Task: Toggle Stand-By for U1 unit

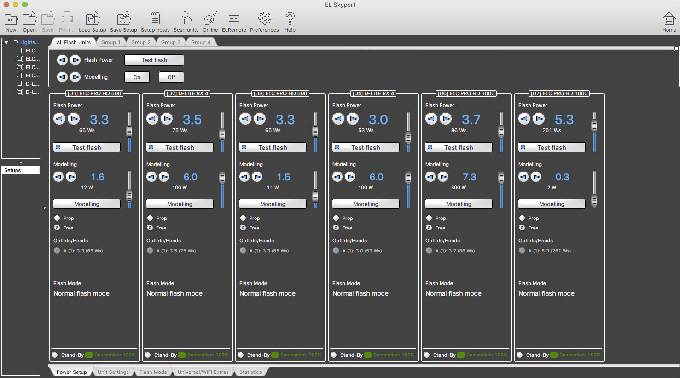Action: pos(55,355)
